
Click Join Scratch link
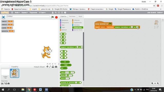(151, 13)
